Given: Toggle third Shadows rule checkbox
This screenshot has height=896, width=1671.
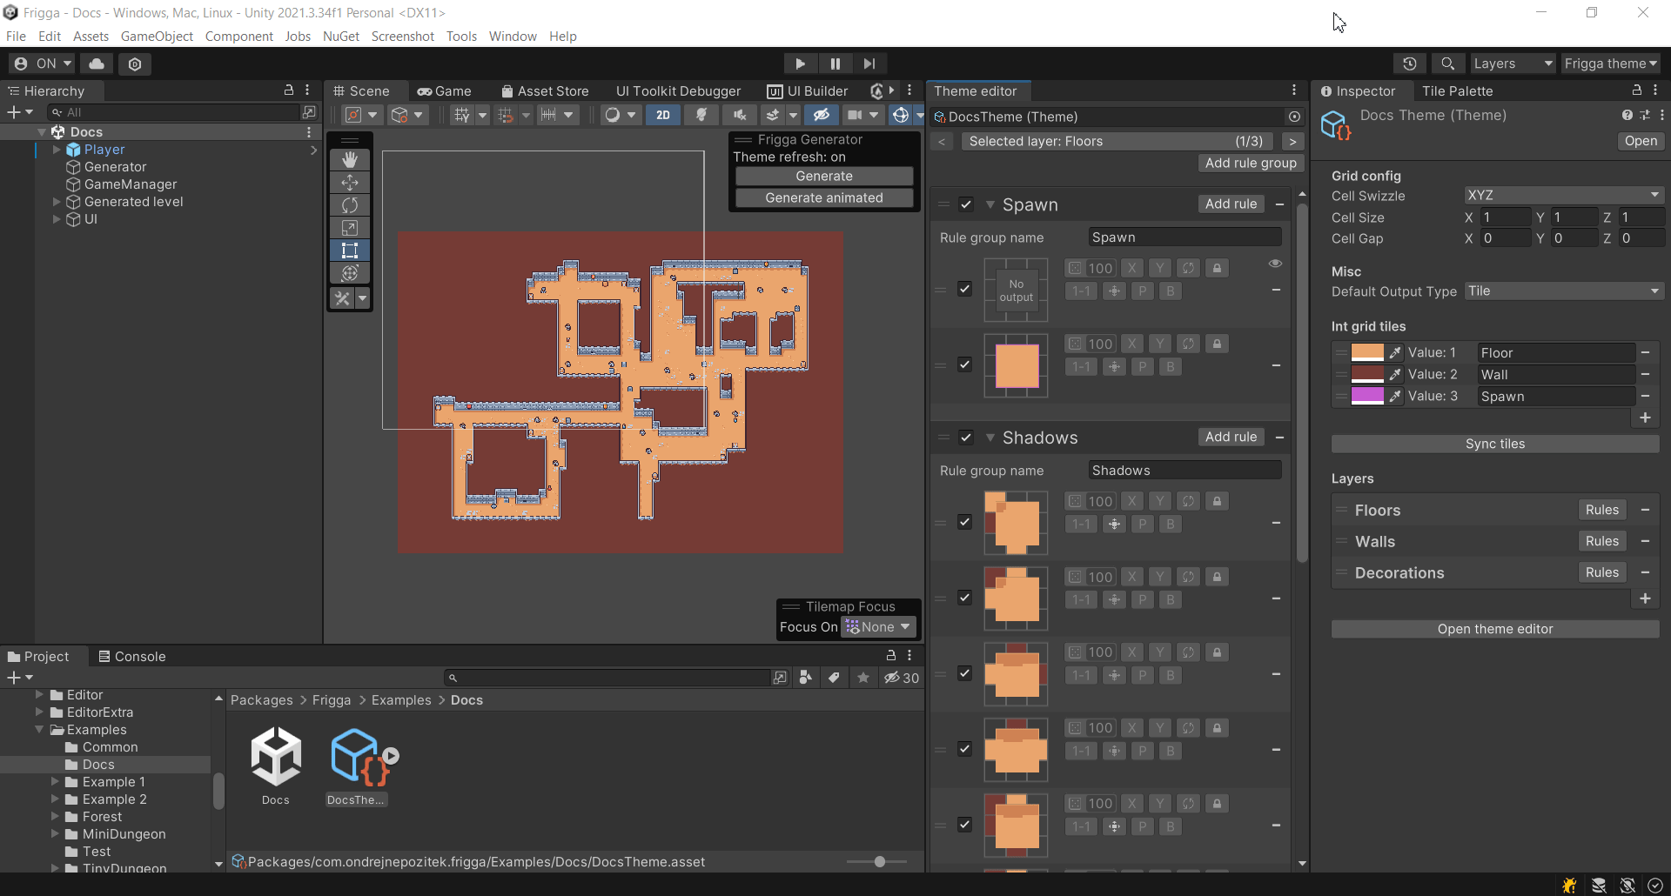Looking at the screenshot, I should [x=964, y=673].
